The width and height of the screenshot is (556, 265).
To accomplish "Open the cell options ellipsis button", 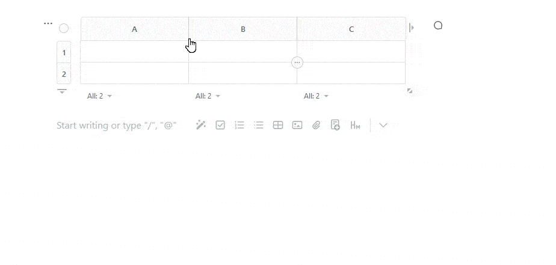I will pyautogui.click(x=297, y=62).
